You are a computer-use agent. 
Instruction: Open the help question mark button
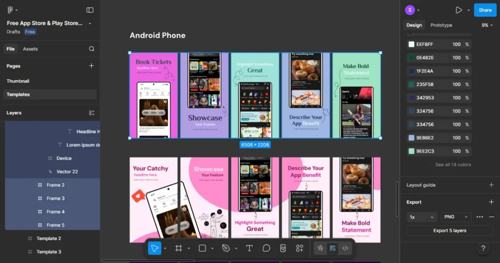click(483, 248)
